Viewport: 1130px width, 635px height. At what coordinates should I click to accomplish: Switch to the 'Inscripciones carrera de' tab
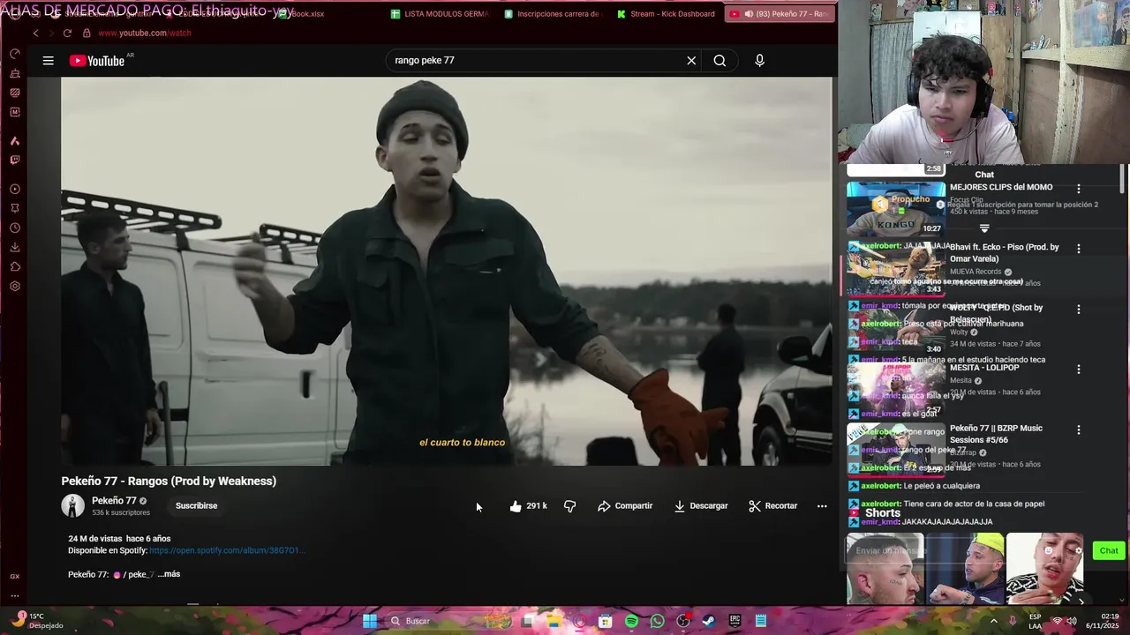pyautogui.click(x=553, y=14)
